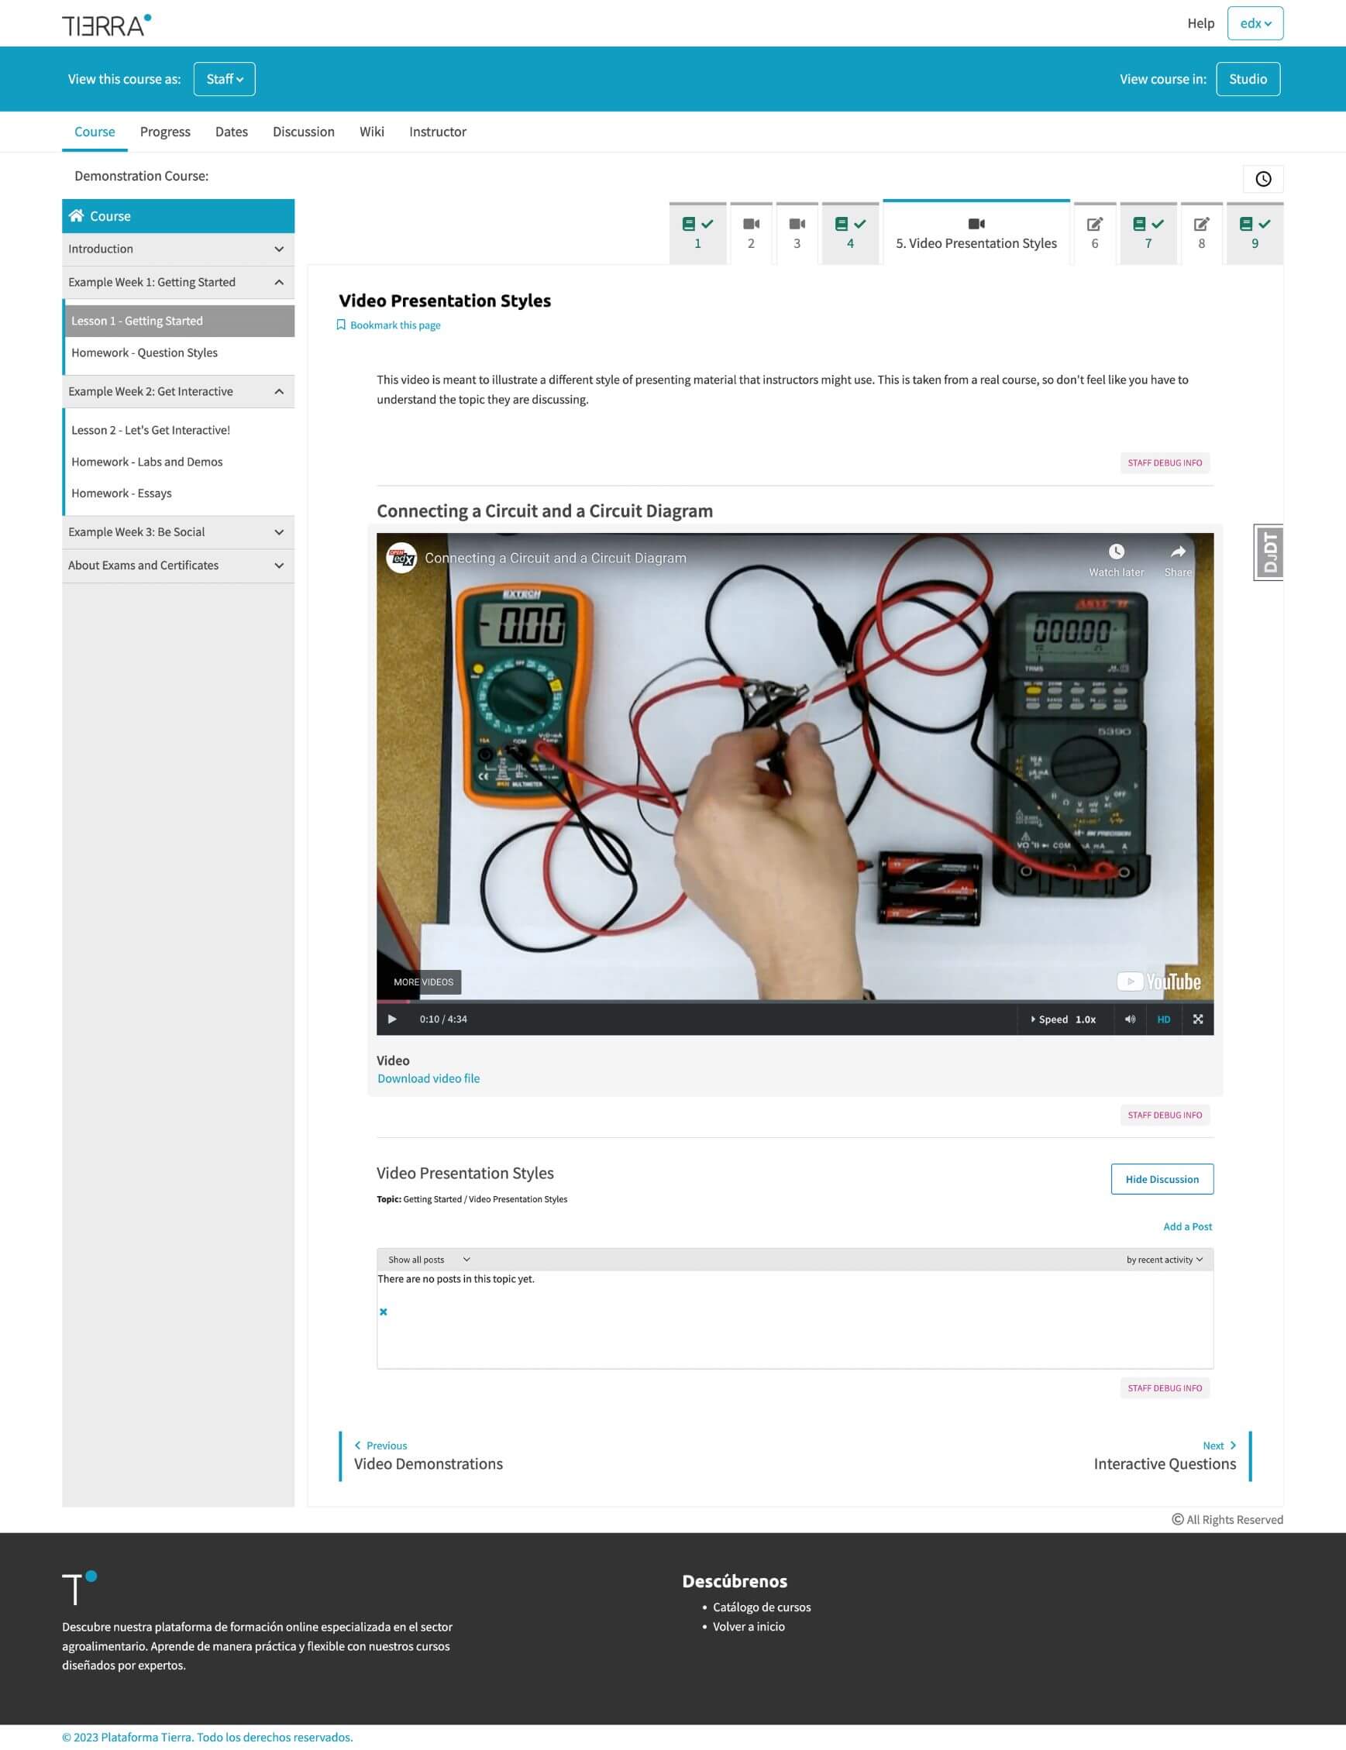Open Homework - Labs and Demos
The height and width of the screenshot is (1750, 1346).
click(146, 462)
